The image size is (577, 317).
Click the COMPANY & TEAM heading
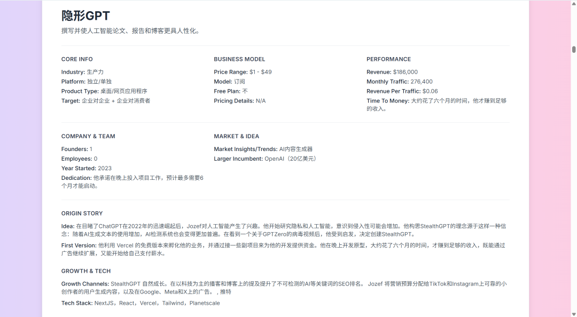(x=88, y=137)
